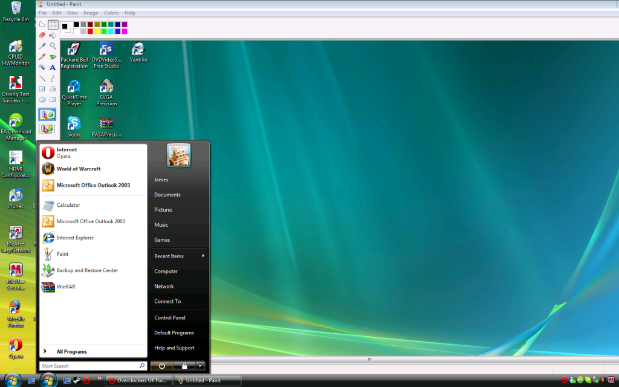Open the shutdown options arrow menu

[x=200, y=366]
